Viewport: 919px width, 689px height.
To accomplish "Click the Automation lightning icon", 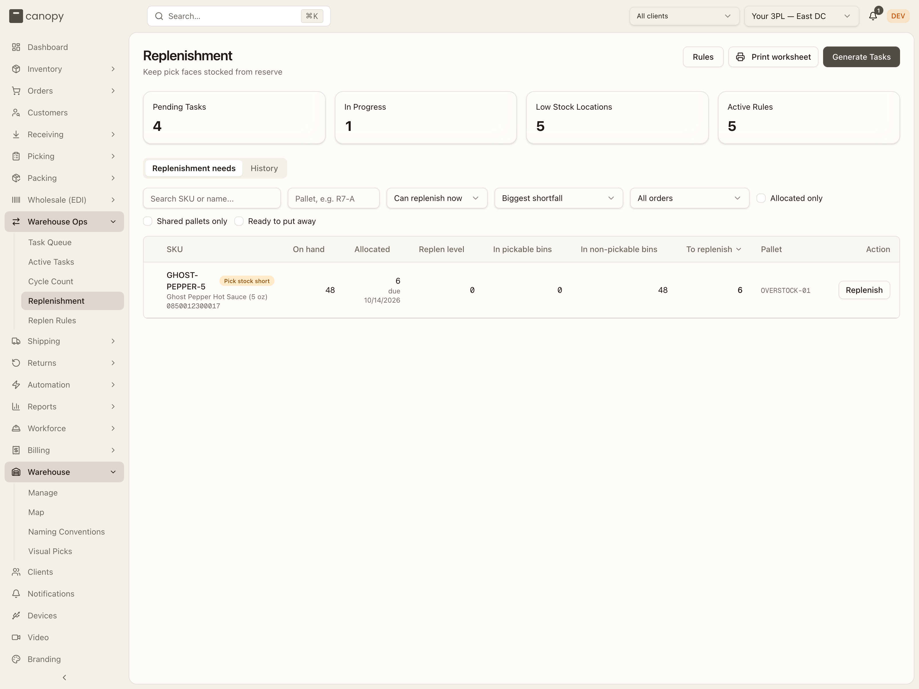I will coord(16,385).
